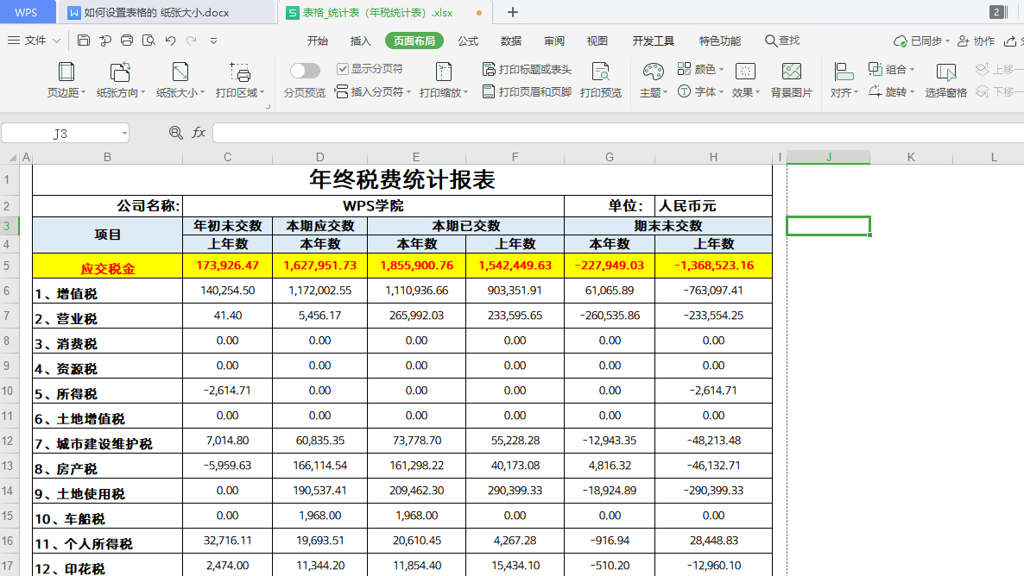The width and height of the screenshot is (1024, 576).
Task: Click the 打印页眉和页脚 button
Action: coord(527,91)
